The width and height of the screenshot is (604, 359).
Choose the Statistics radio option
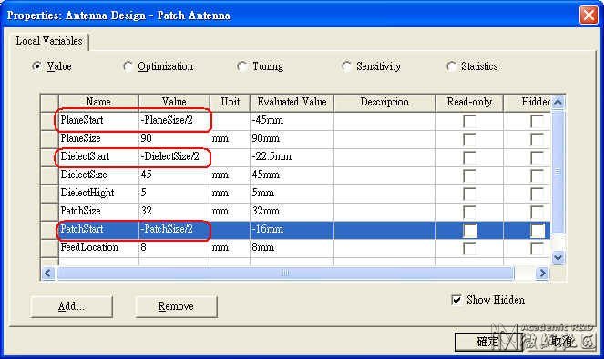pyautogui.click(x=451, y=66)
